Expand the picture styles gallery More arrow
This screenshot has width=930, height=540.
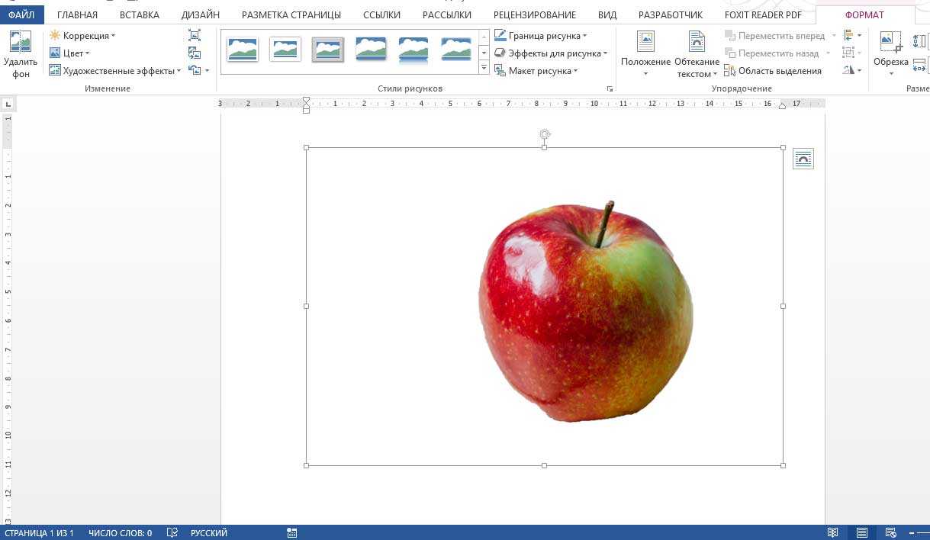point(484,69)
